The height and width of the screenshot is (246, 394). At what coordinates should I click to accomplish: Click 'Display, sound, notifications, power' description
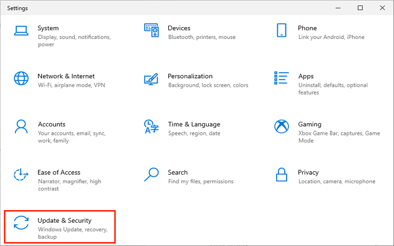(74, 41)
